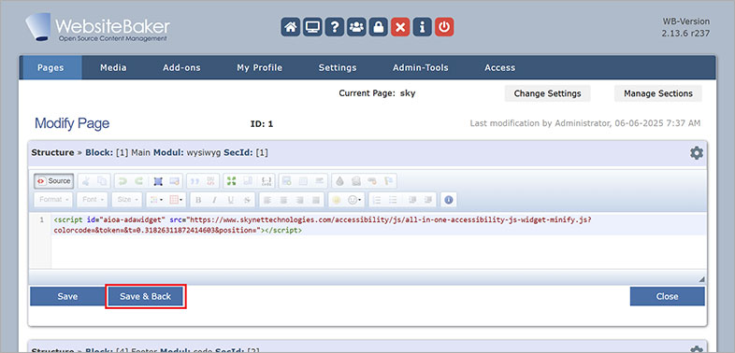Click the padlock icon in the header
Viewport: 735px width, 353px height.
[x=379, y=27]
